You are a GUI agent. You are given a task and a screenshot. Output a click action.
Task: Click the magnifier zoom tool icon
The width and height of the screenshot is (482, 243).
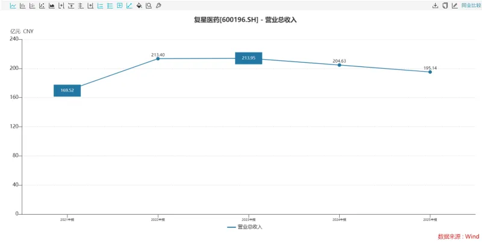[x=148, y=5]
